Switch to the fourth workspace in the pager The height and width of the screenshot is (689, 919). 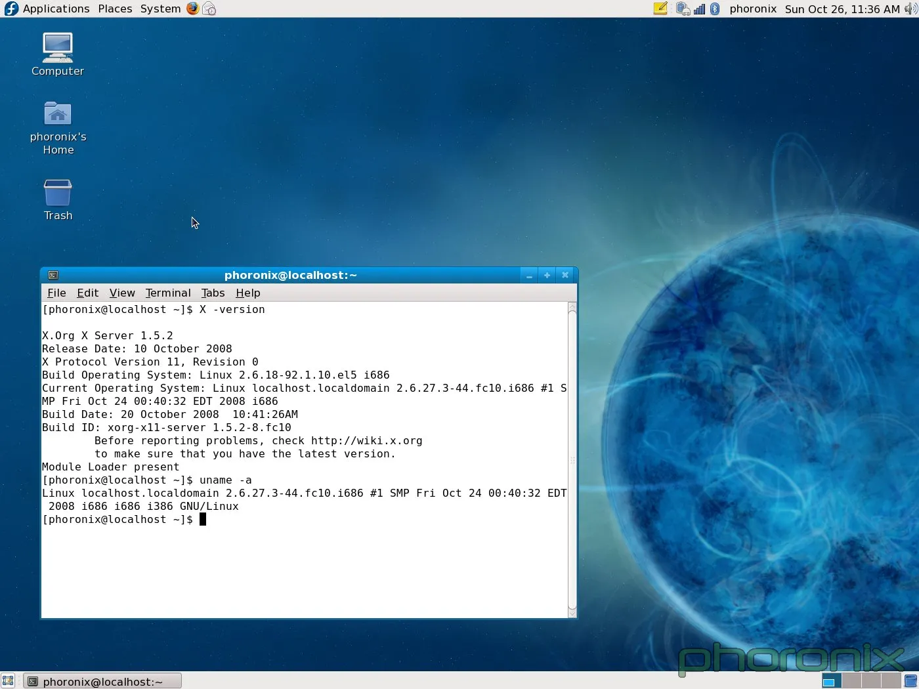(x=890, y=681)
